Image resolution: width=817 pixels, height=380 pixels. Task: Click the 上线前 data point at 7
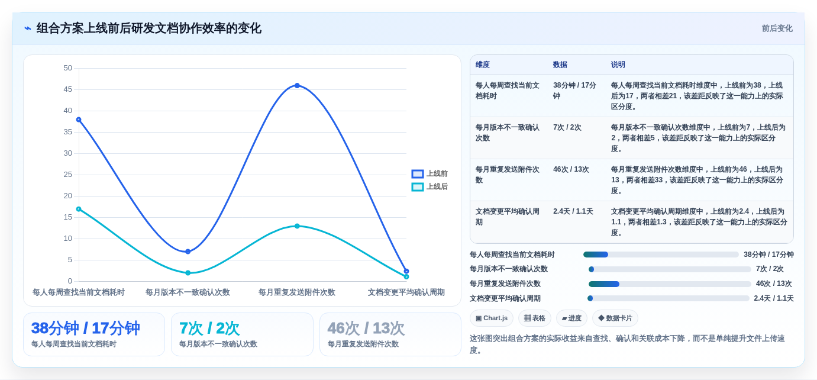(x=188, y=252)
